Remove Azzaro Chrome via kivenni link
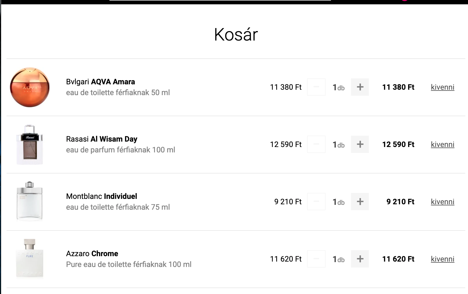Viewport: 468px width, 294px height. click(443, 259)
